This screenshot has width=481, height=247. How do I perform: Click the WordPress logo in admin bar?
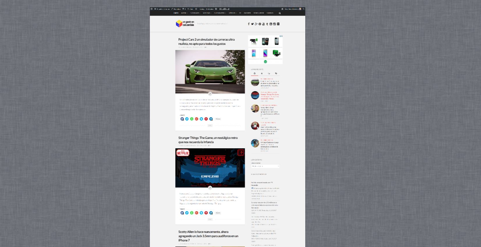click(x=152, y=9)
